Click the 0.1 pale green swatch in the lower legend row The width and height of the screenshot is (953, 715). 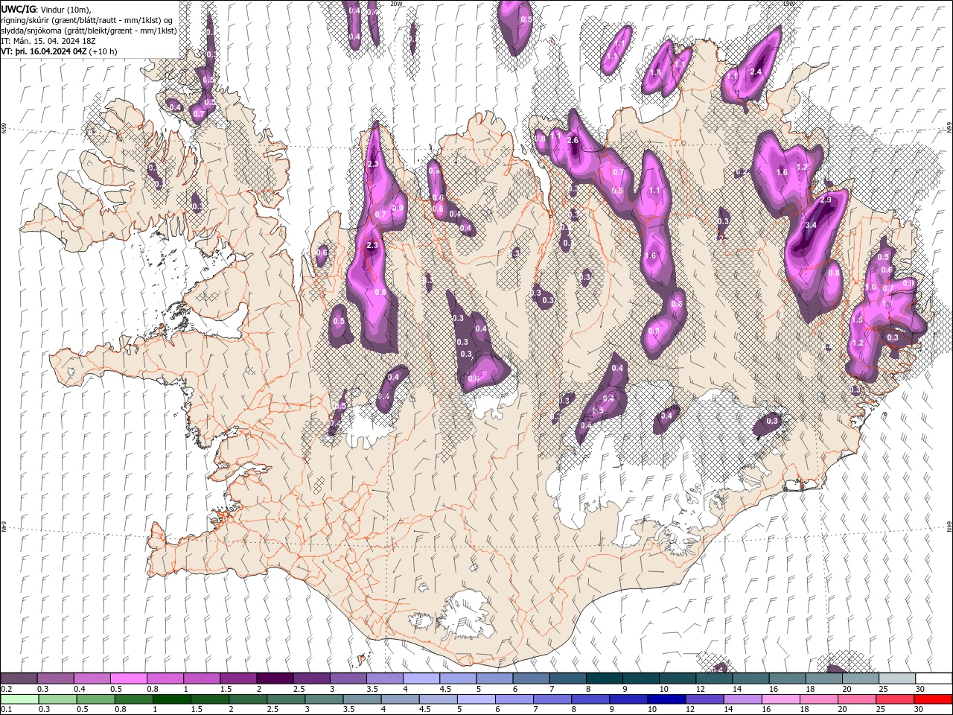(x=19, y=699)
